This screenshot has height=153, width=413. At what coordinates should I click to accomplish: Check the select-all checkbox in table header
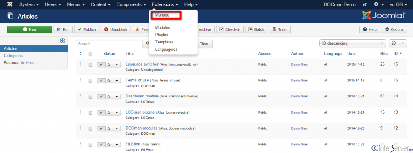(91, 54)
